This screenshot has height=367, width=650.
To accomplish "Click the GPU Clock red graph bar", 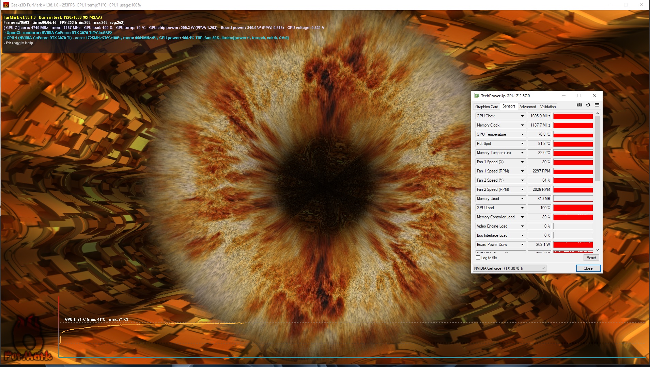I will [x=573, y=116].
